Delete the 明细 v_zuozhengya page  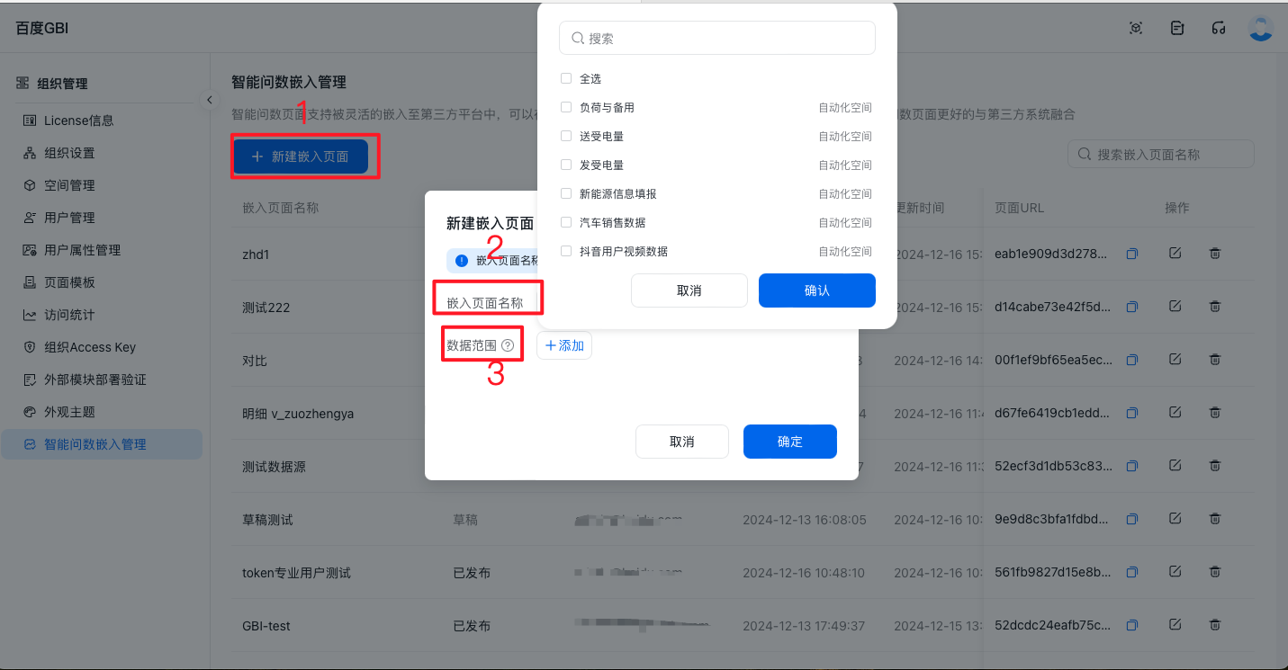[x=1214, y=413]
